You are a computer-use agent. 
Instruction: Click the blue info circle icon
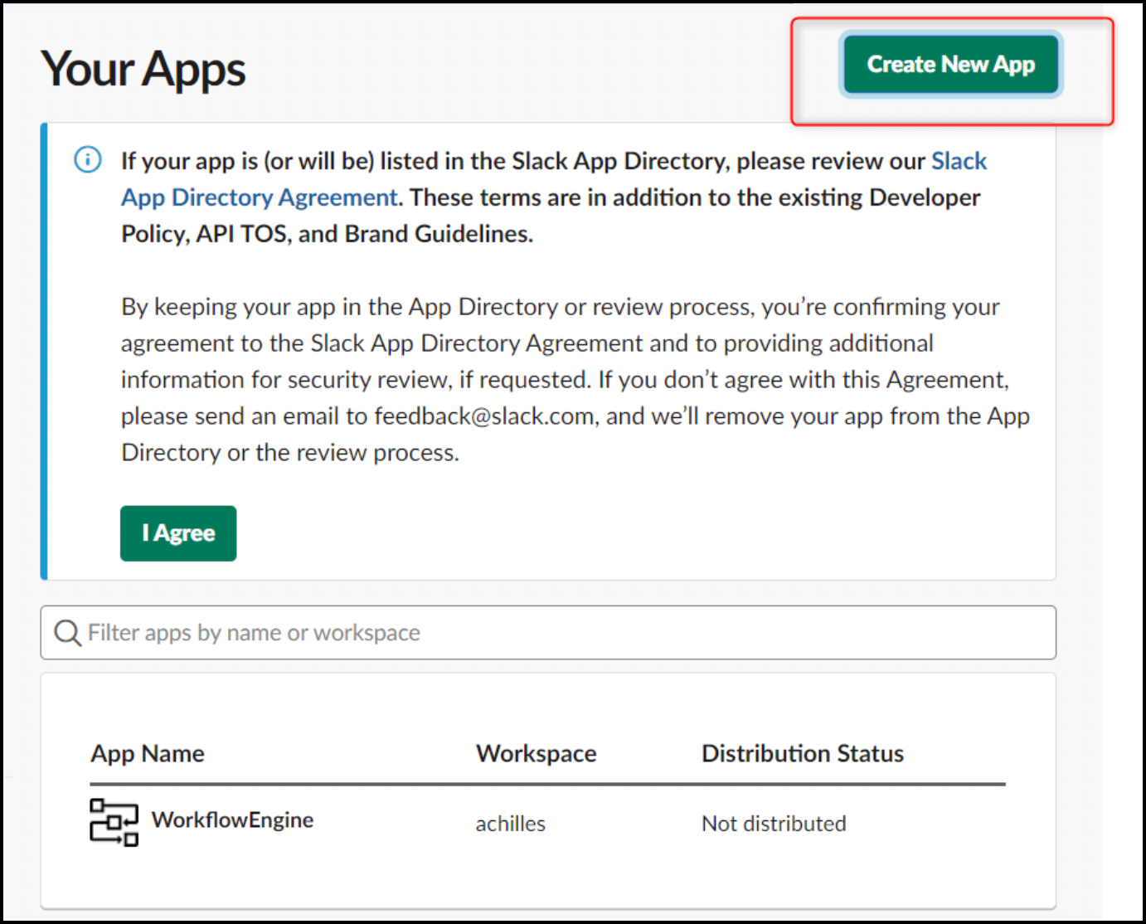[x=88, y=159]
